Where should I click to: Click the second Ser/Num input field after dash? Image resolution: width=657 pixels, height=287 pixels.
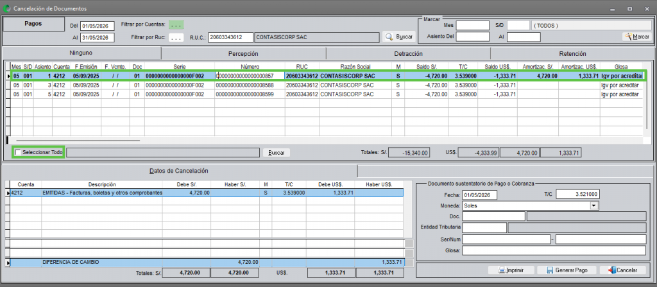pyautogui.click(x=601, y=239)
